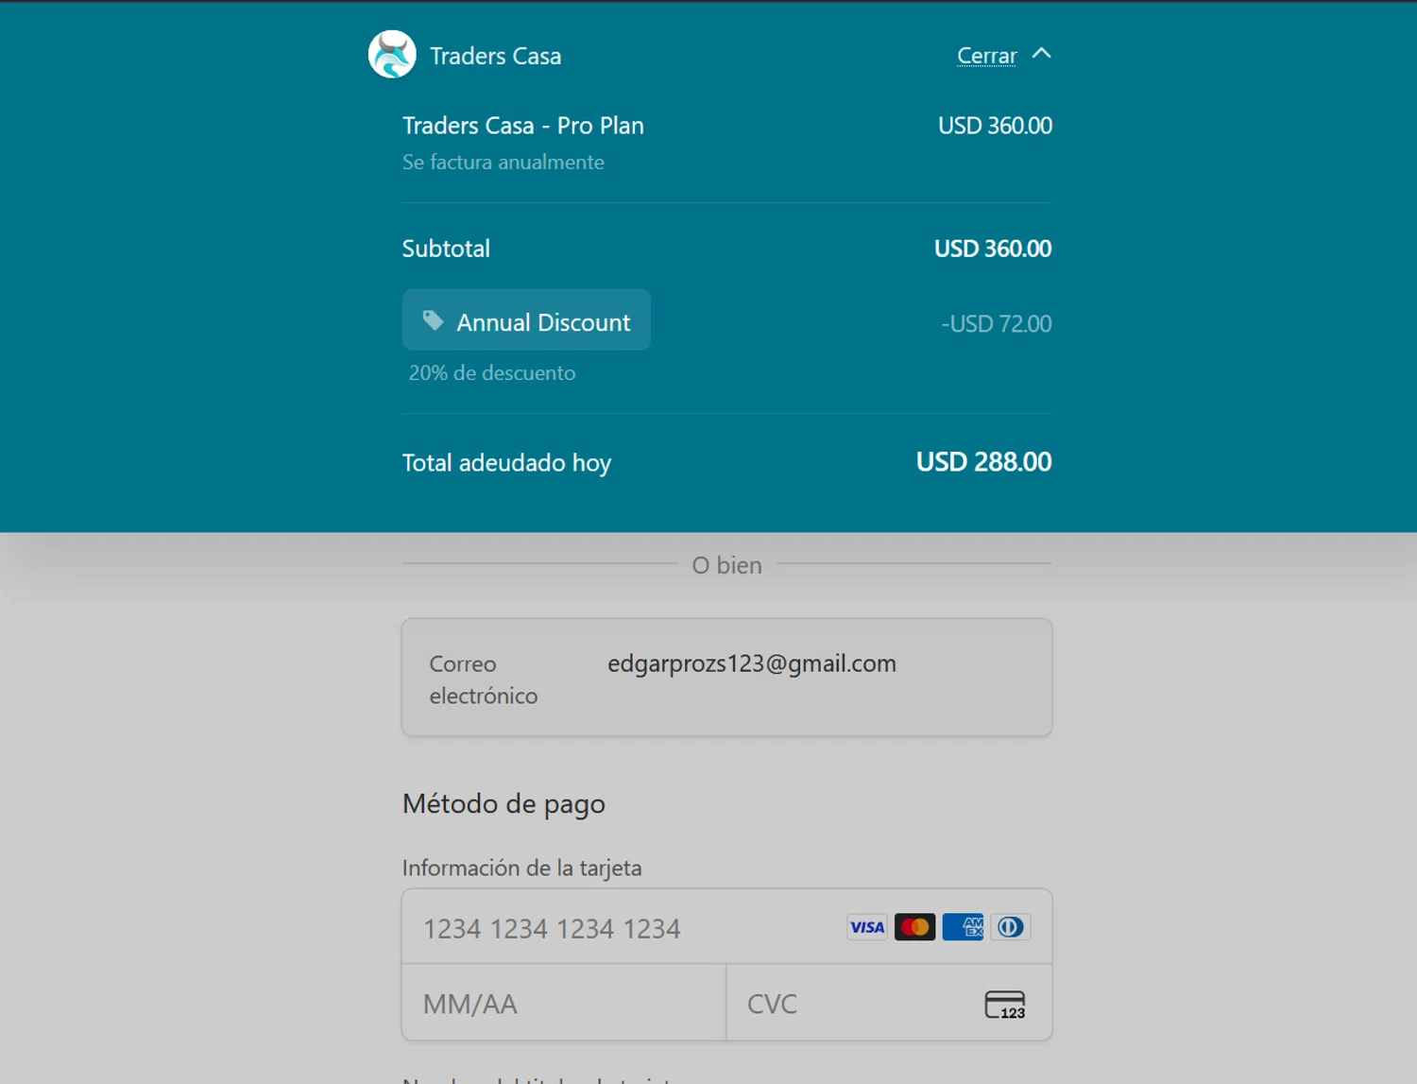Click the American Express card icon

pyautogui.click(x=963, y=927)
